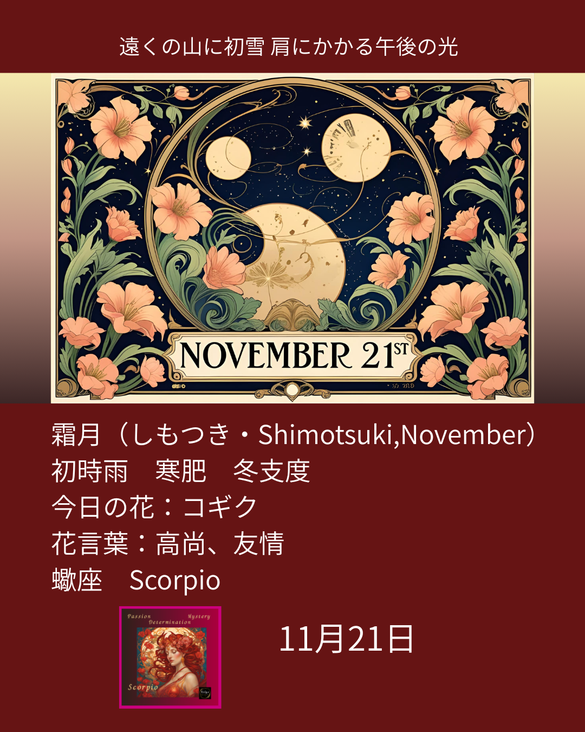This screenshot has height=732, width=585.
Task: Click the 蠍座 Scorpio text
Action: pyautogui.click(x=136, y=580)
